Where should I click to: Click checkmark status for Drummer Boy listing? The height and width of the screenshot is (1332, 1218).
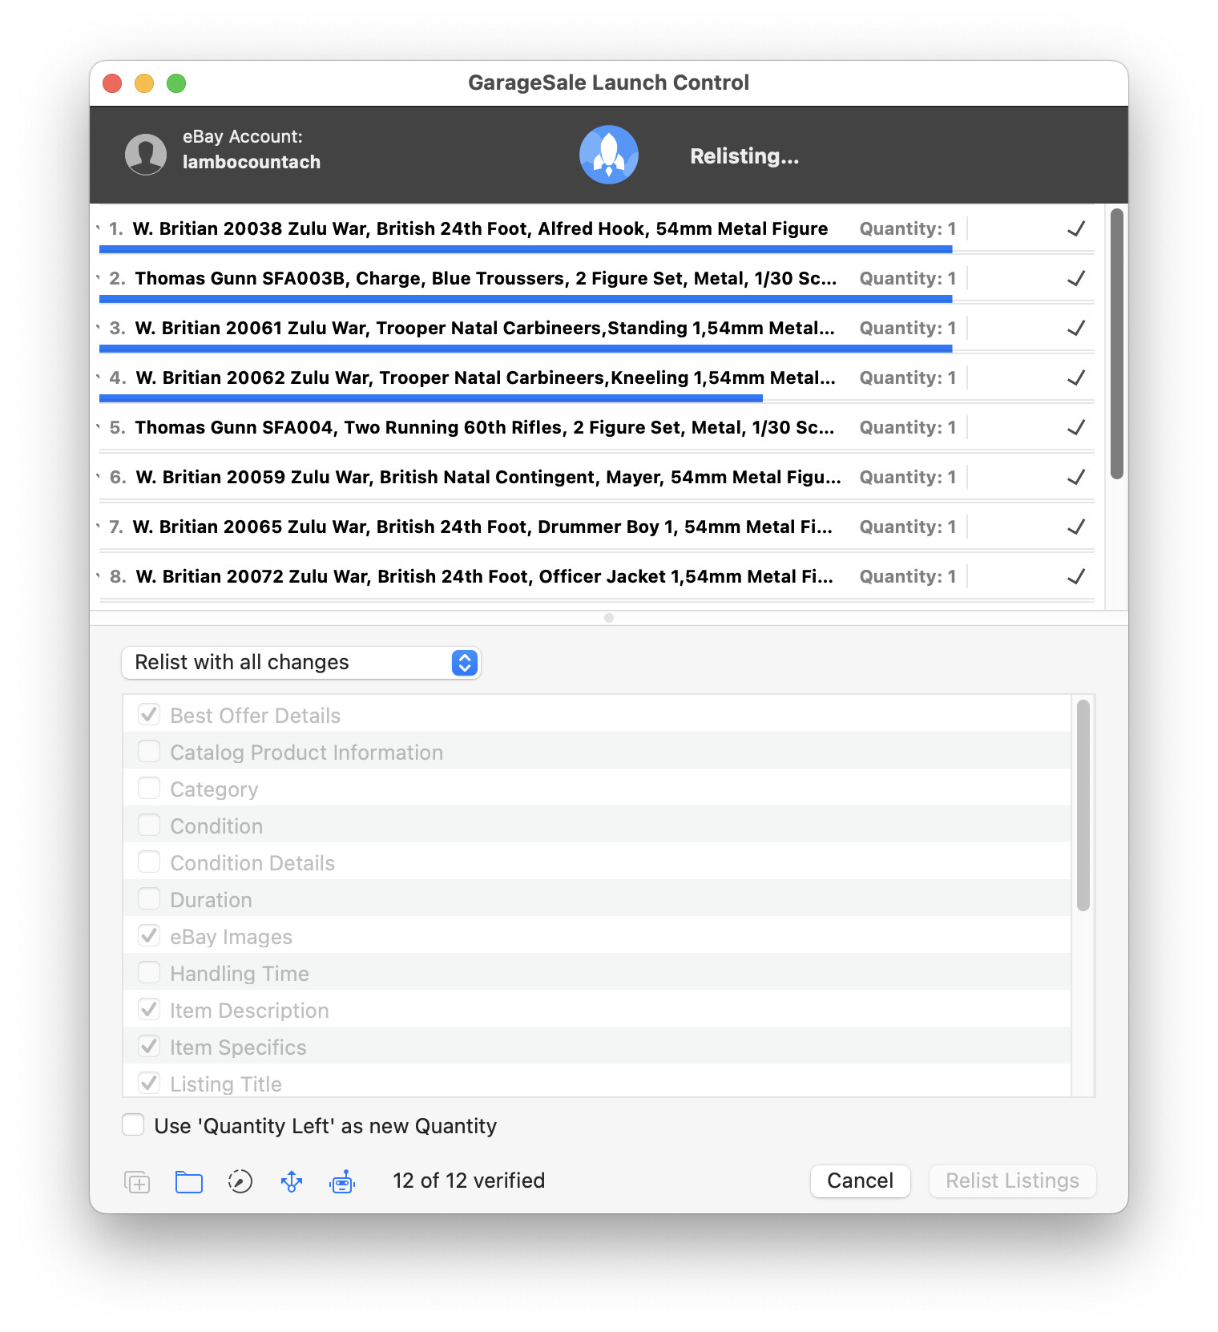pyautogui.click(x=1076, y=527)
